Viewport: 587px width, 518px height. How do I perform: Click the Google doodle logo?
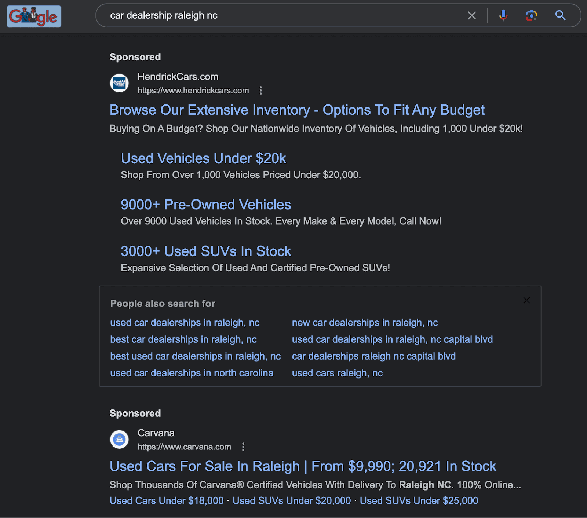[x=34, y=16]
